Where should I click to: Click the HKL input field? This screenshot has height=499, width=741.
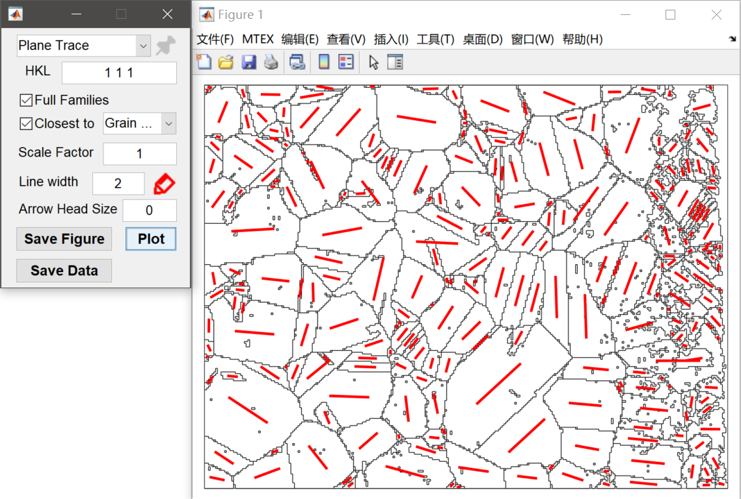click(x=119, y=73)
